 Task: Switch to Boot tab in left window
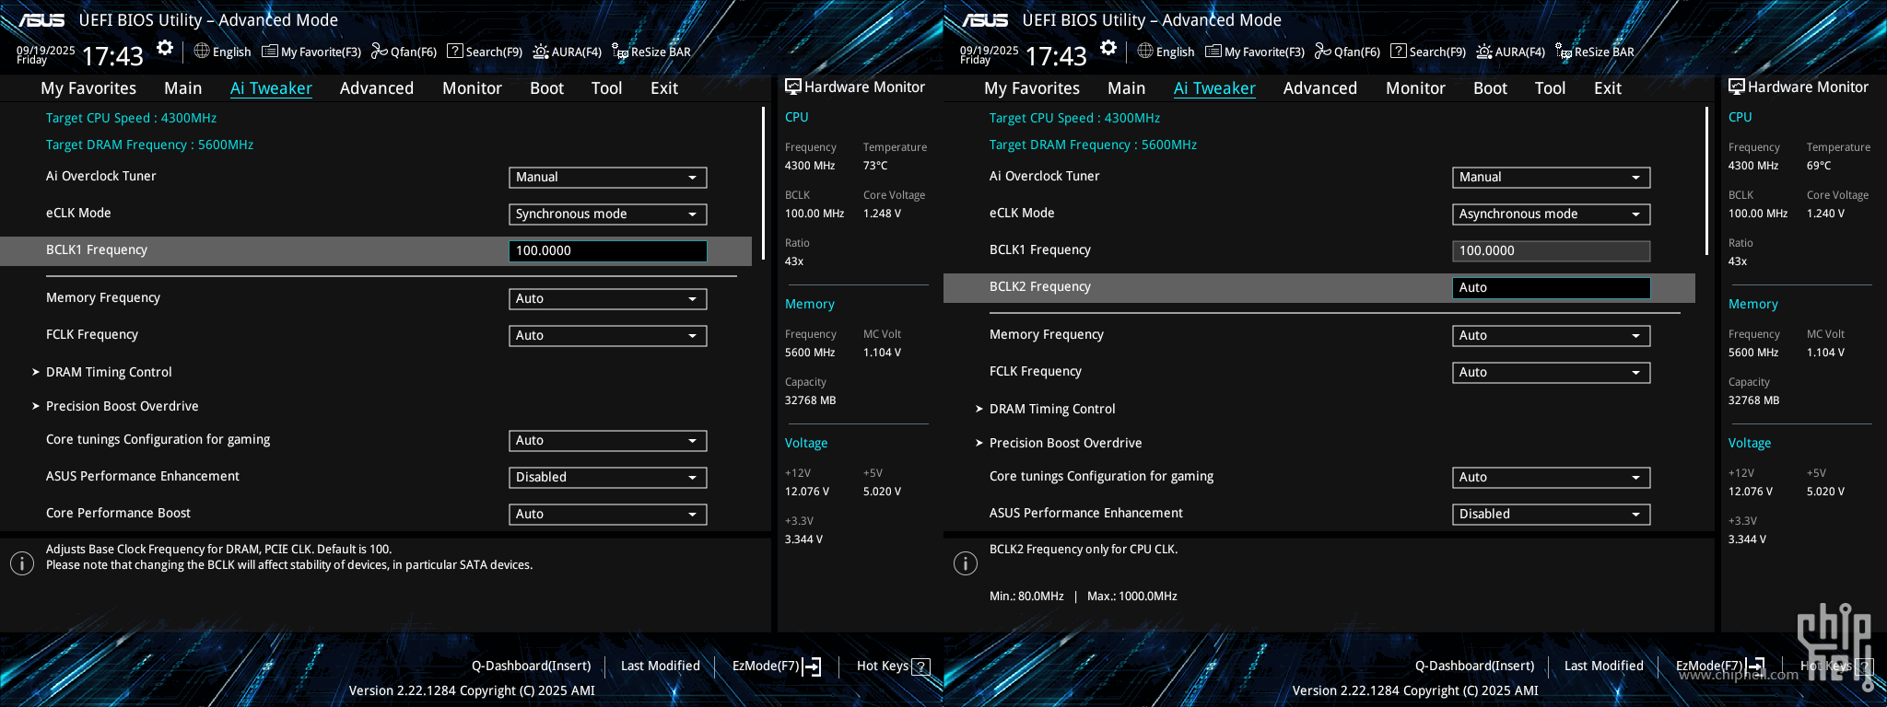546,88
